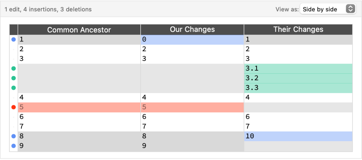Select the changed 10 cell in Their Changes
This screenshot has width=362, height=160.
click(298, 136)
